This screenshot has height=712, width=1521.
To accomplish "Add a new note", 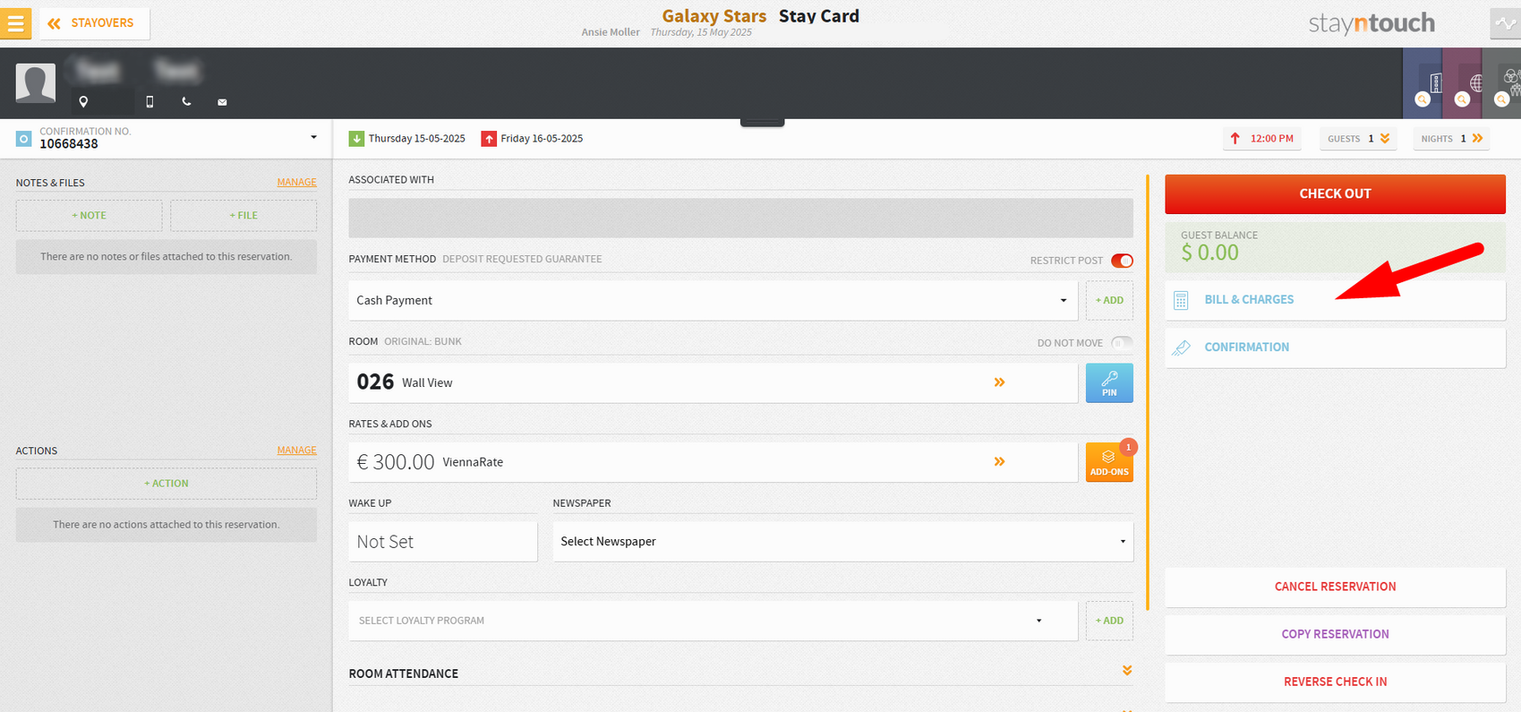I will point(89,216).
